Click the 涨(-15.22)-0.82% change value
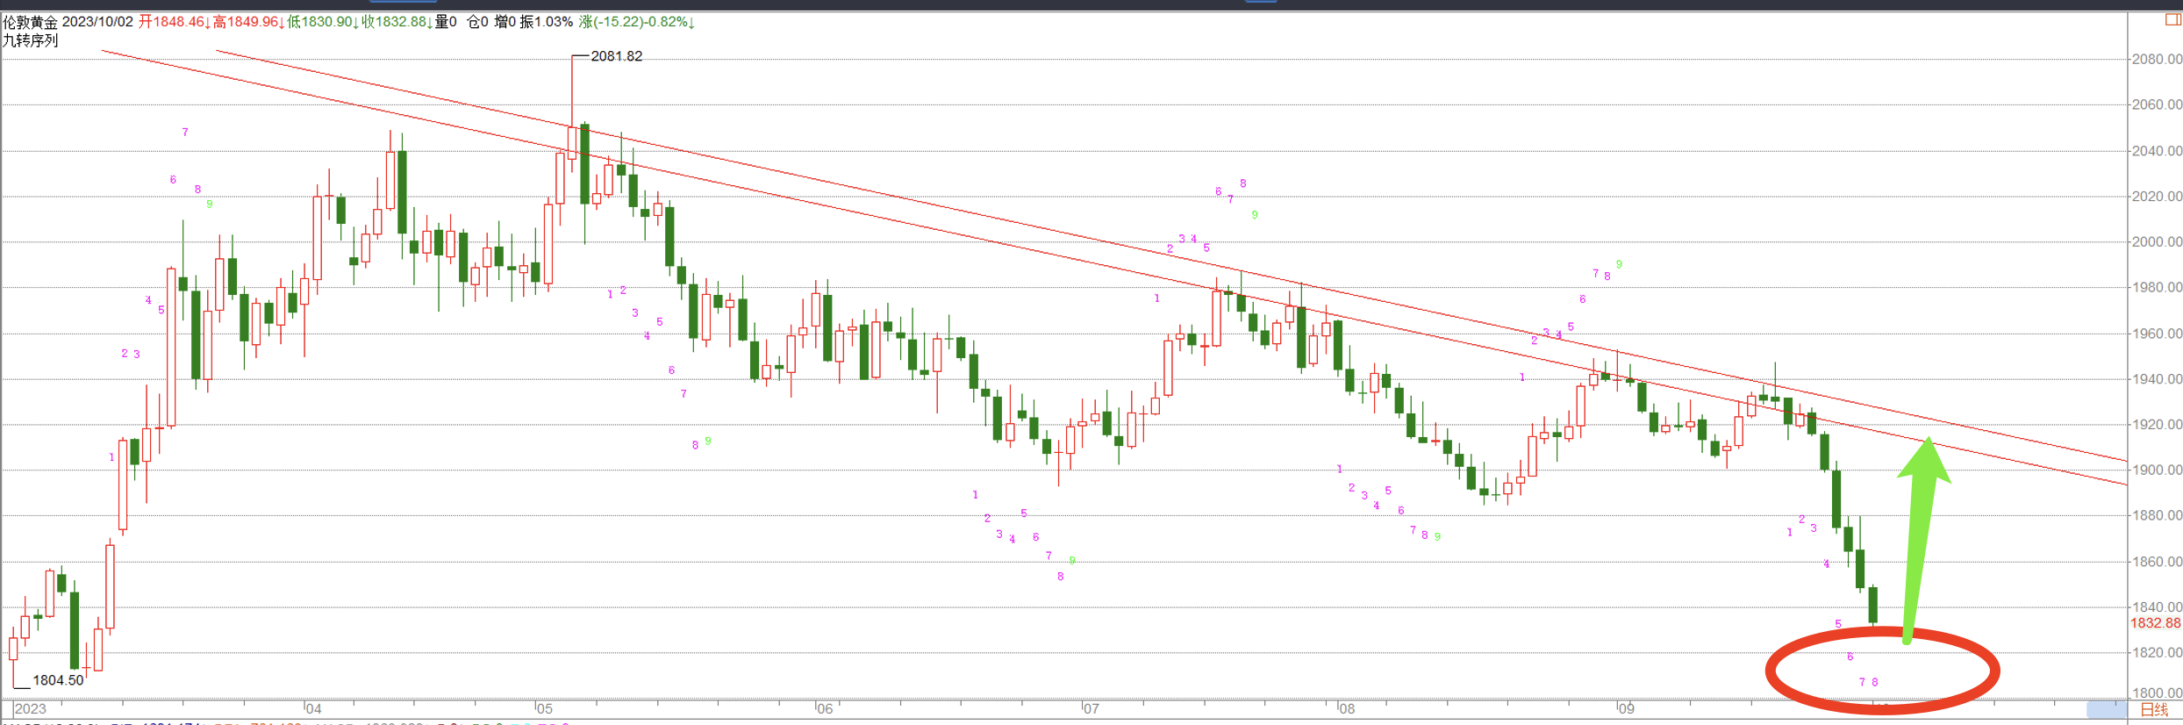 pyautogui.click(x=636, y=22)
